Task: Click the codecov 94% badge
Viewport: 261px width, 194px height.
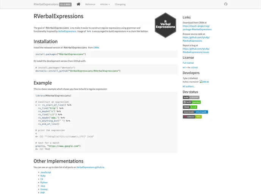Action: 192,117
